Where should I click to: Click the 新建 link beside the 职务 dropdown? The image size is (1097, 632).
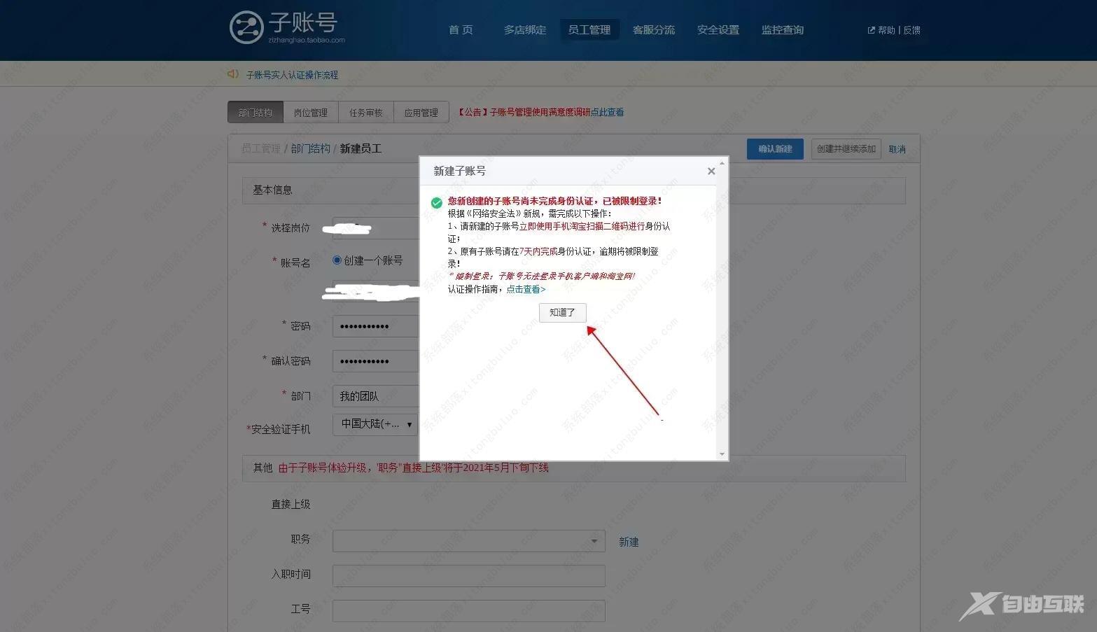(628, 540)
